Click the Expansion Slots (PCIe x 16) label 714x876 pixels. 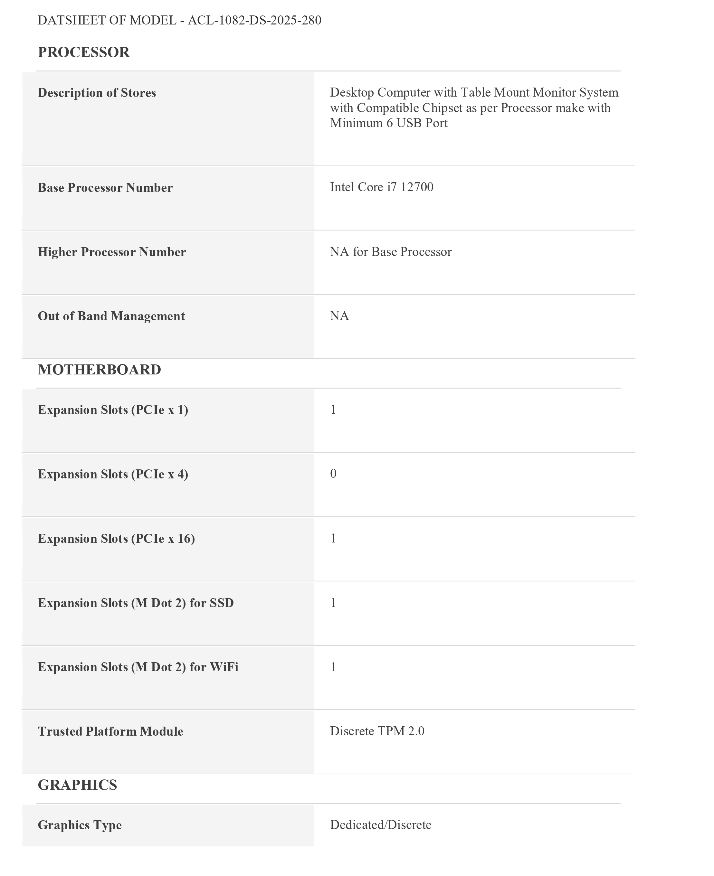[116, 539]
